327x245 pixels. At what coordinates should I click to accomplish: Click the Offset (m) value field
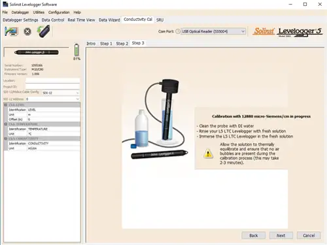click(x=54, y=120)
